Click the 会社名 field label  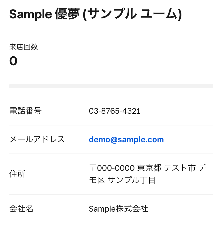[x=21, y=209]
